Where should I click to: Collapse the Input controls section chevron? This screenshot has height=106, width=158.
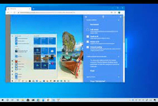point(119,77)
